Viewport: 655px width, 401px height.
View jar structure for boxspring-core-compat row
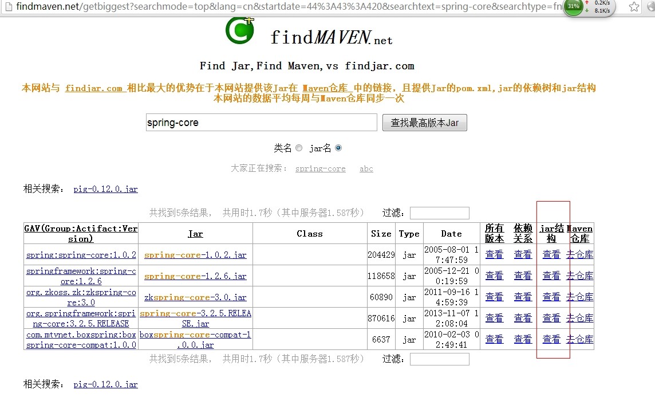coord(551,339)
